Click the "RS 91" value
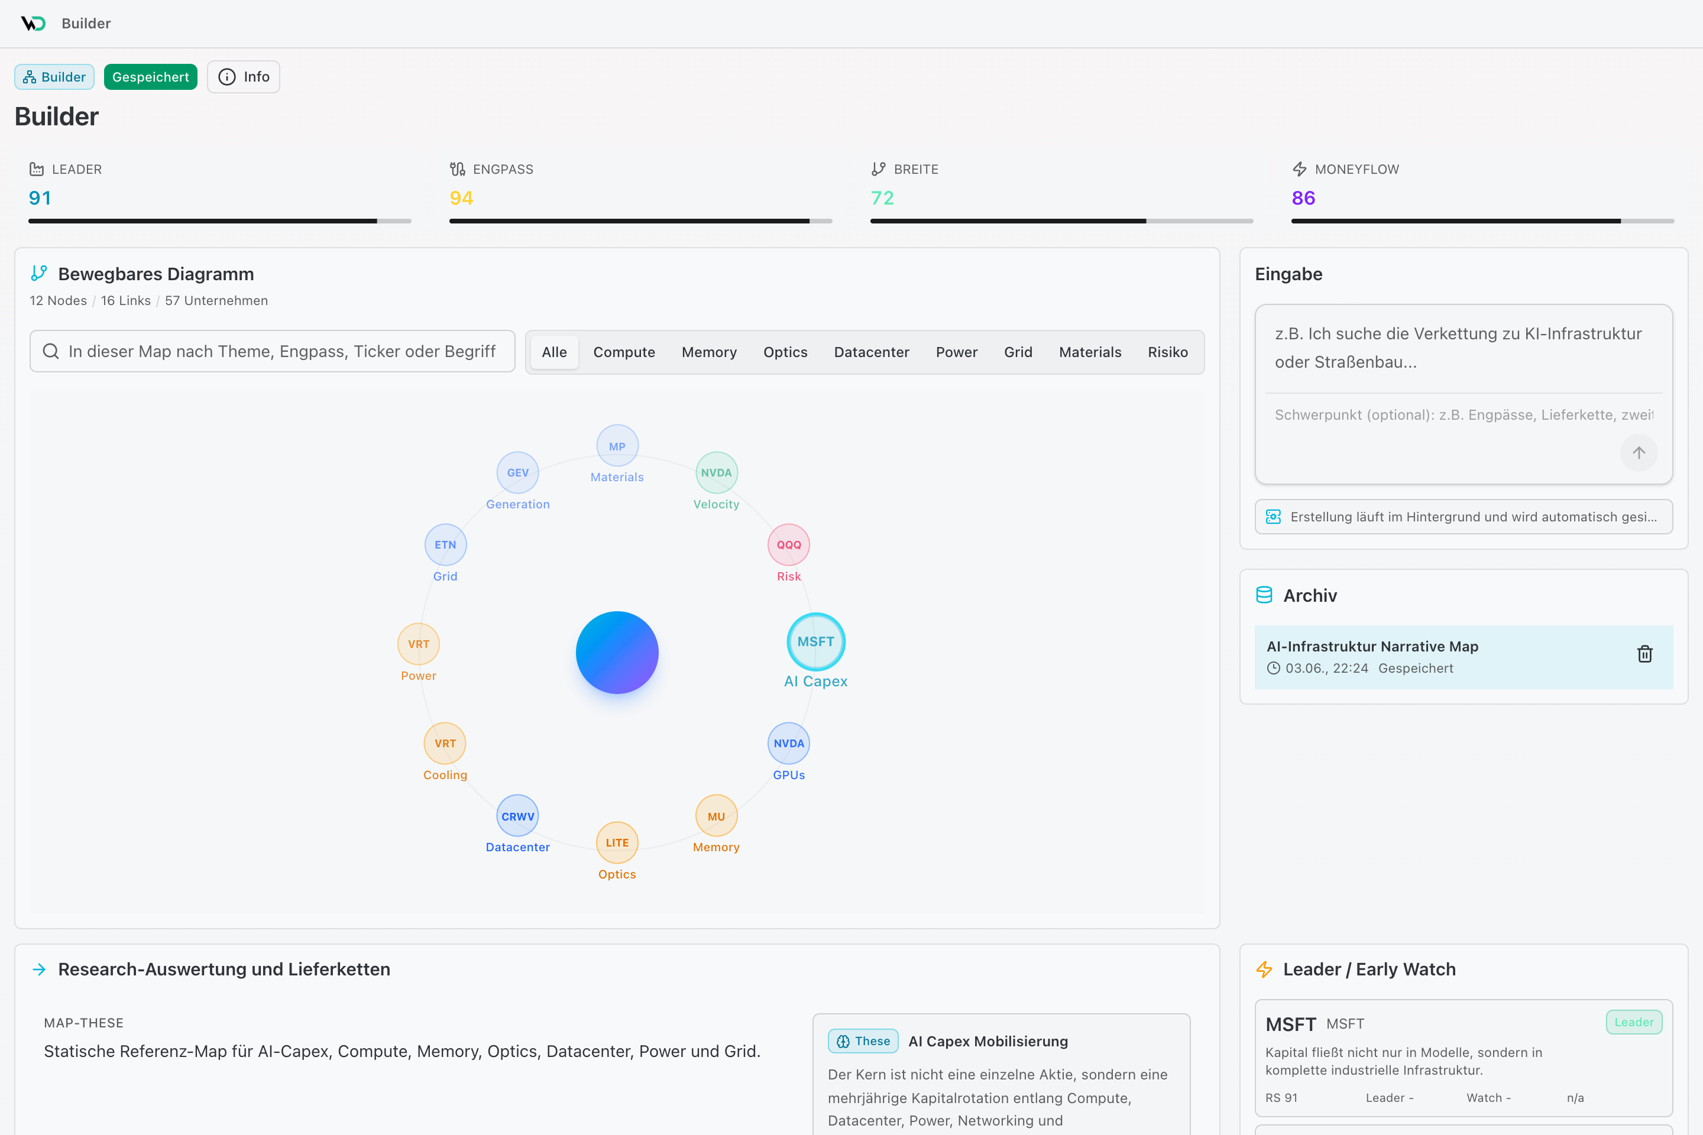This screenshot has width=1703, height=1135. tap(1281, 1098)
